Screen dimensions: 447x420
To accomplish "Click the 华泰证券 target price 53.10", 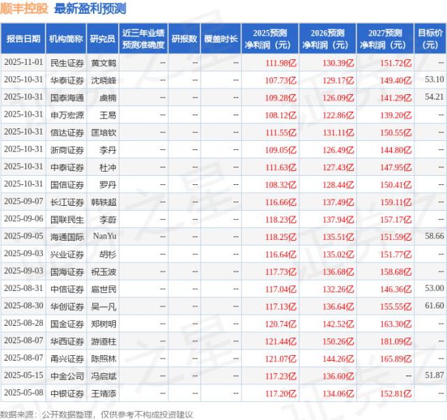I will pyautogui.click(x=432, y=80).
